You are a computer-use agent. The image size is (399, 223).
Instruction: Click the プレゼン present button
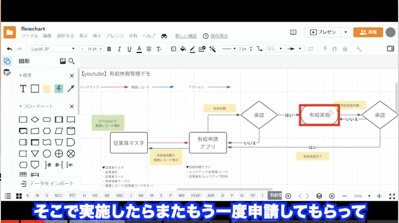click(x=323, y=32)
